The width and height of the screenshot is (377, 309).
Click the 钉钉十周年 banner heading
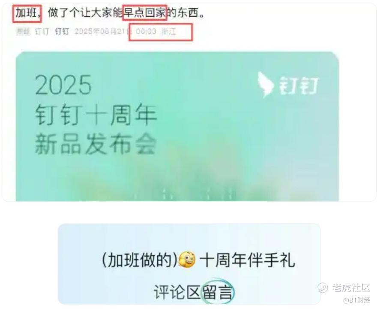pos(96,115)
